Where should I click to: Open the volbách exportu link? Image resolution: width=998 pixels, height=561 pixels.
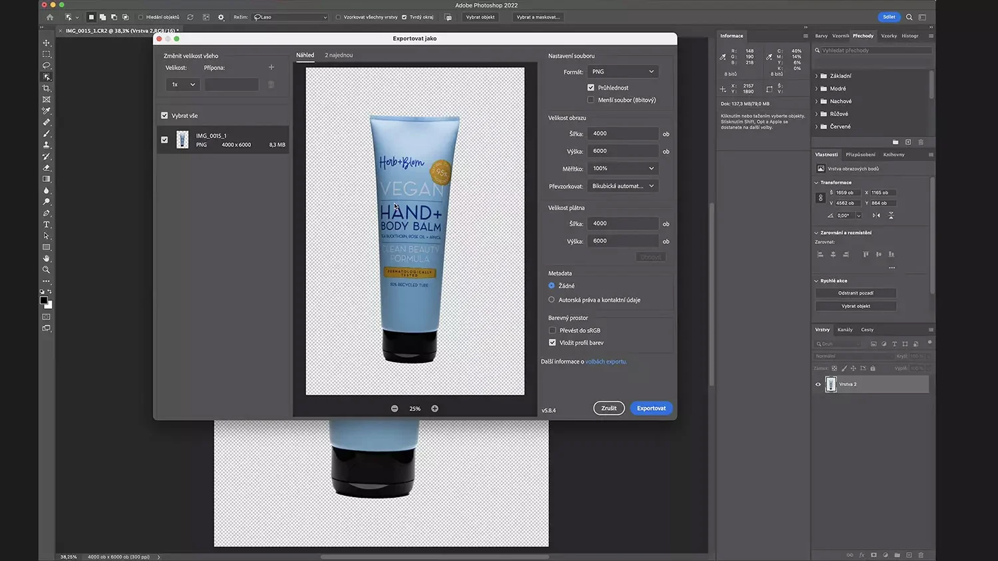606,362
